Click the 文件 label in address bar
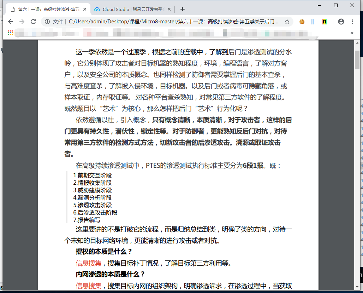The height and width of the screenshot is (293, 363). [58, 22]
